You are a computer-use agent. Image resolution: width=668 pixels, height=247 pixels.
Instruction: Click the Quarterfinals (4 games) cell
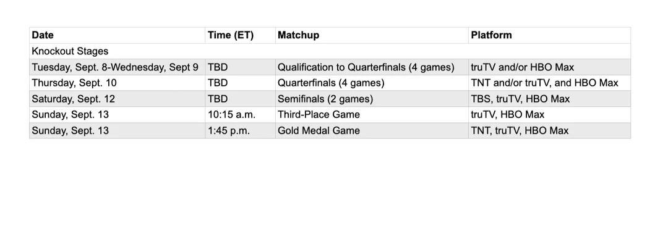tap(372, 83)
